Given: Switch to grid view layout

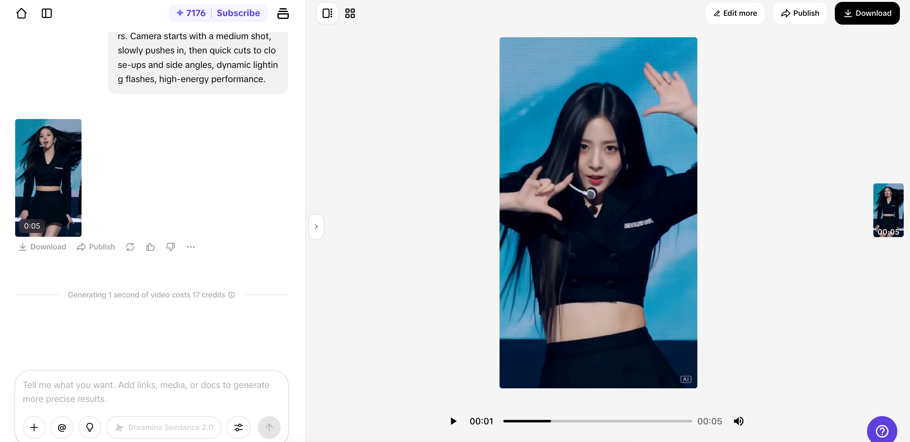Looking at the screenshot, I should click(x=350, y=13).
